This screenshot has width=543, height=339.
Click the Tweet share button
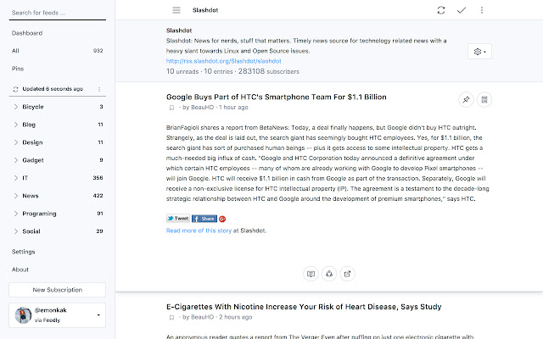pyautogui.click(x=178, y=219)
